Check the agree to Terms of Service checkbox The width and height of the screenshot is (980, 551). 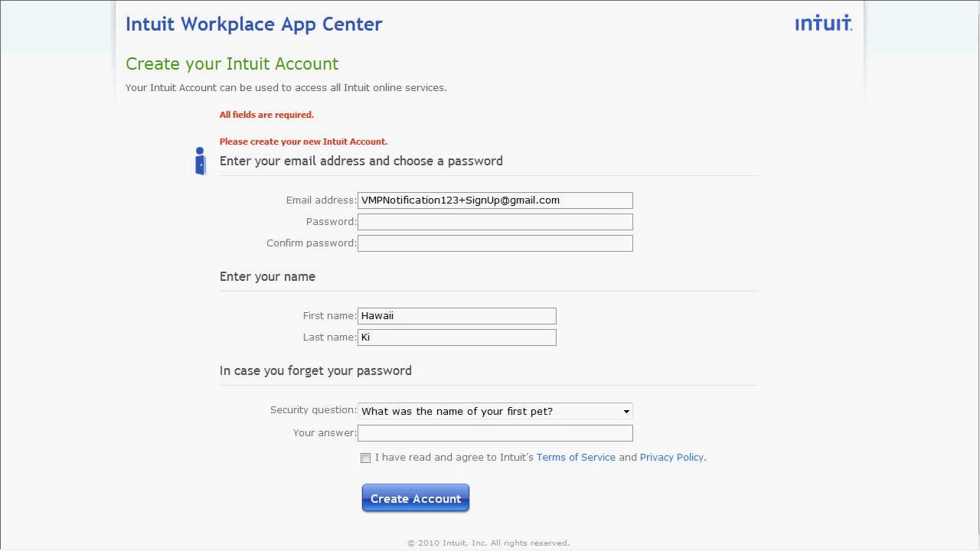coord(365,458)
